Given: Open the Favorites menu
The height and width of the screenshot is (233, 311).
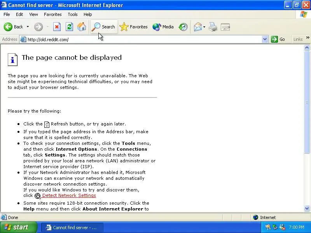Looking at the screenshot, I should click(x=53, y=14).
